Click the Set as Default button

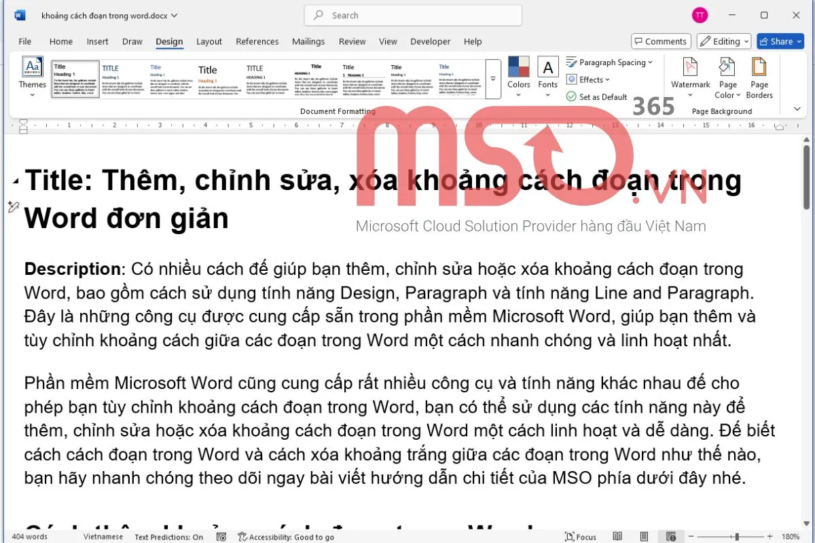(597, 97)
